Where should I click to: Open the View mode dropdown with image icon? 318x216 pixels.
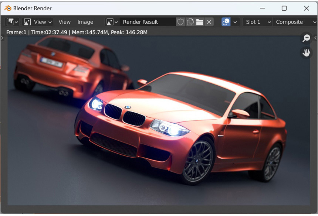(37, 22)
